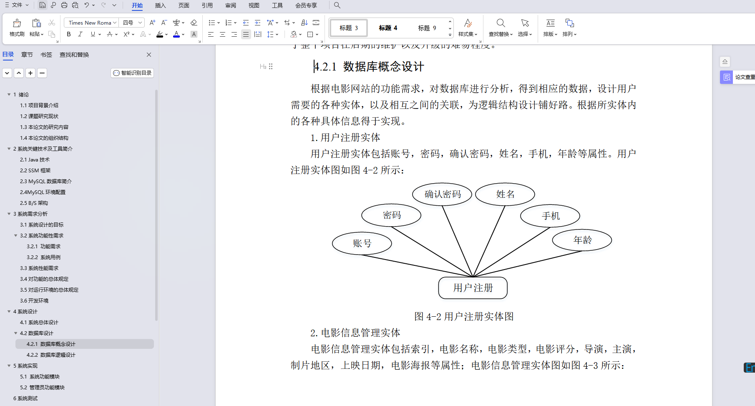Click the Search magnifier icon in menu bar
This screenshot has width=755, height=406.
coord(337,5)
